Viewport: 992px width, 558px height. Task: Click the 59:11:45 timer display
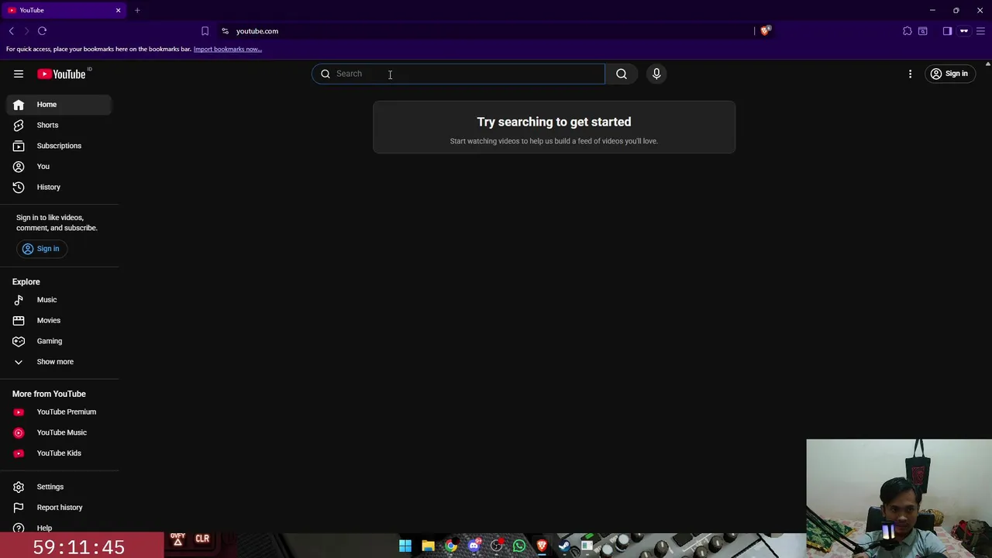click(x=78, y=547)
